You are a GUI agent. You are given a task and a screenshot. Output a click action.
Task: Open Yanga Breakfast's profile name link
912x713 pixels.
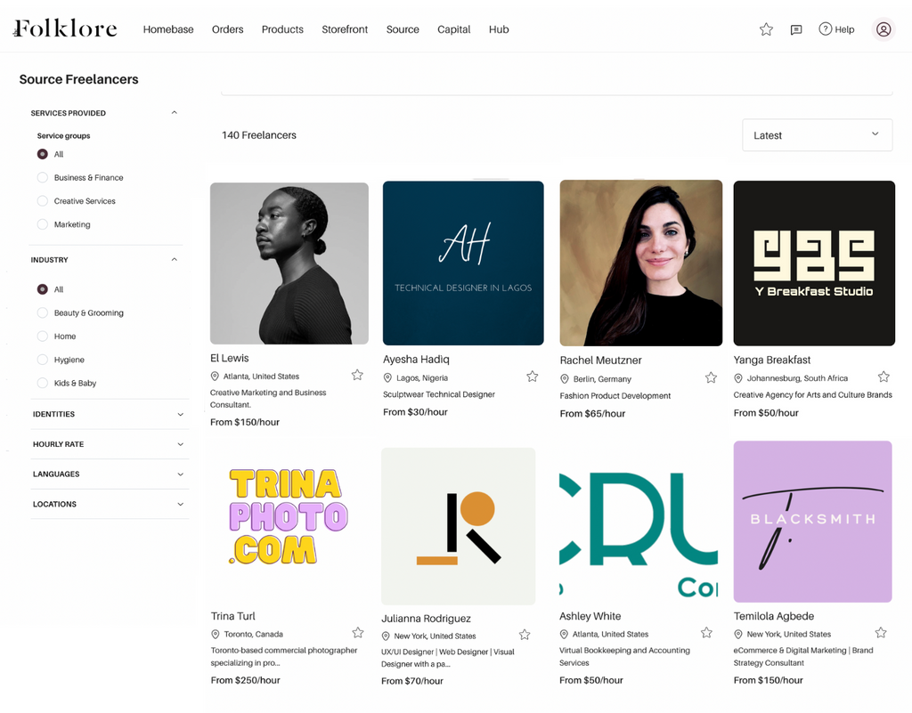(x=772, y=361)
